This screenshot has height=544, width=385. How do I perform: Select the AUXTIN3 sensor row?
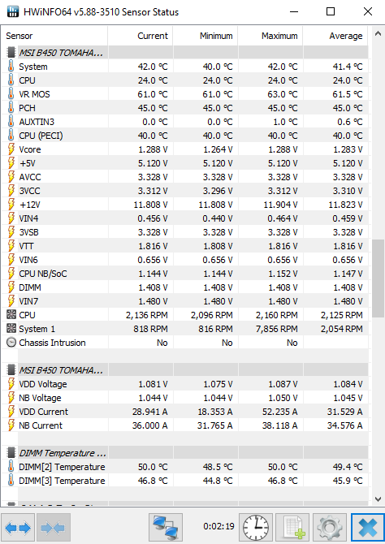coord(184,122)
